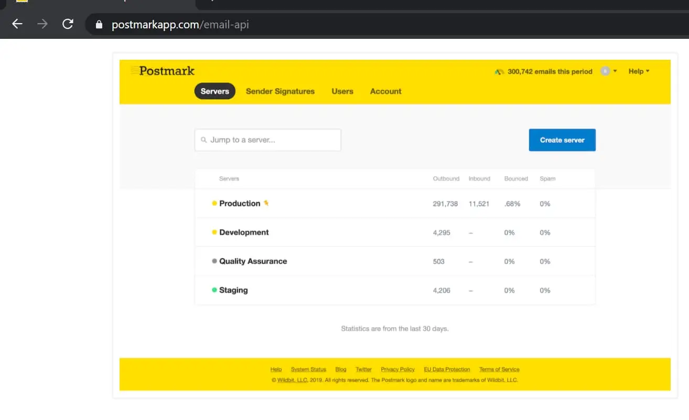Click Production inbound value 11,521
This screenshot has width=689, height=420.
pos(479,203)
